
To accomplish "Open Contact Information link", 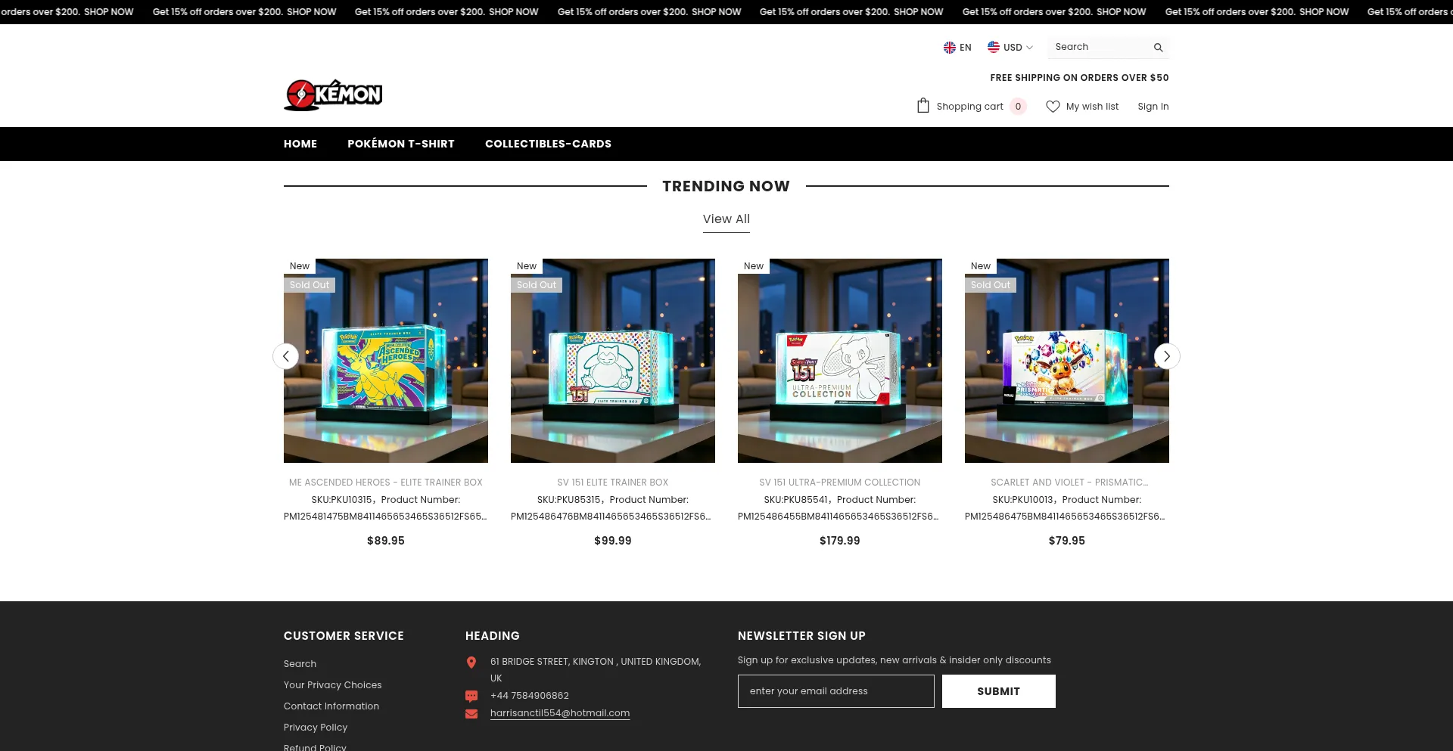I will (331, 706).
